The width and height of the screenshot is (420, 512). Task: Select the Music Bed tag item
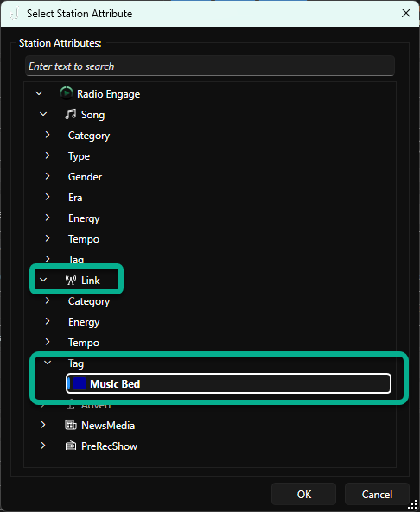pyautogui.click(x=228, y=383)
